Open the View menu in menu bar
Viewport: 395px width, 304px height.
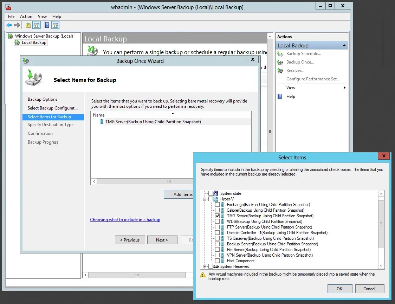point(42,16)
